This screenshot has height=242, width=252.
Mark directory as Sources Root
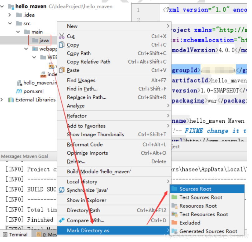[207, 189]
